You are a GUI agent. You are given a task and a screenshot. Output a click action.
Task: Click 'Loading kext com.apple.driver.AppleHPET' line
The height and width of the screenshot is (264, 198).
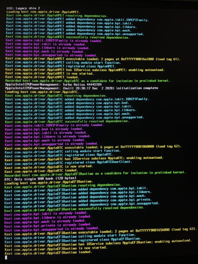(43, 12)
